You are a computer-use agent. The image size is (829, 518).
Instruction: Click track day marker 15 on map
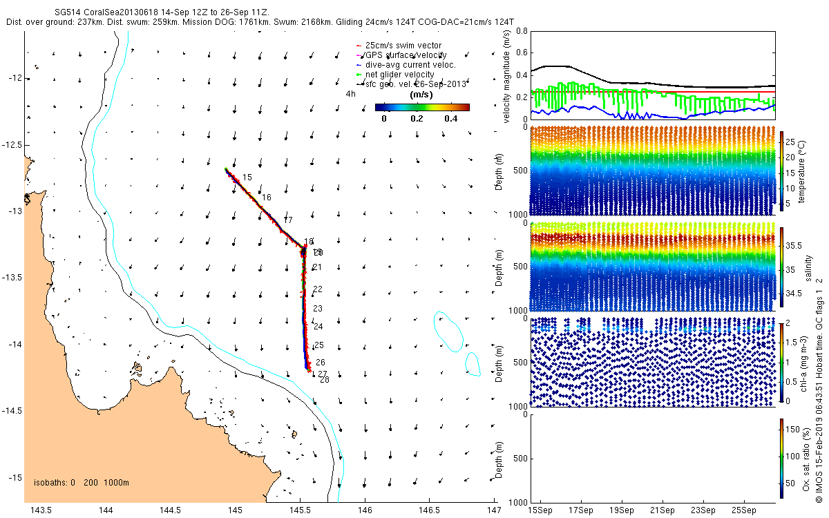coord(247,178)
